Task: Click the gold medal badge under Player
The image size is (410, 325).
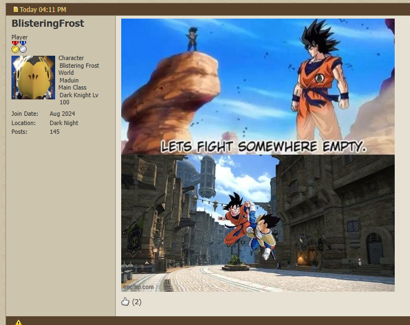Action: click(15, 46)
